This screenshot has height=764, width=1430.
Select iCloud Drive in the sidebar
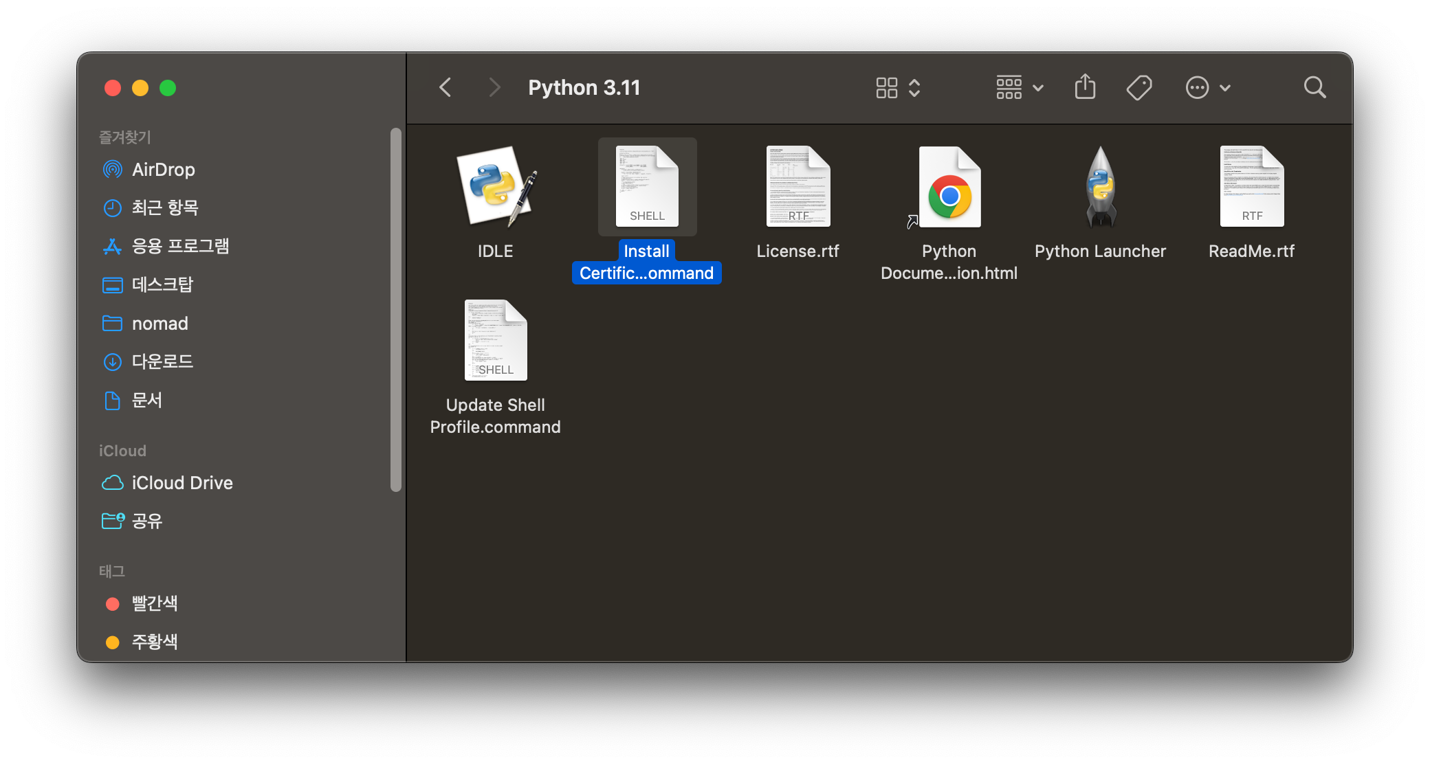[x=182, y=482]
